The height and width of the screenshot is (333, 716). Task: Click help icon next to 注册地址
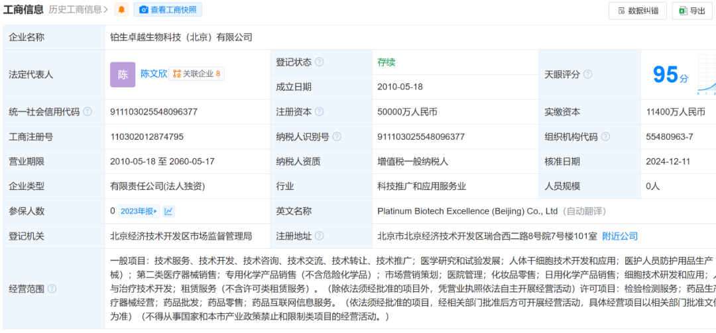point(319,236)
